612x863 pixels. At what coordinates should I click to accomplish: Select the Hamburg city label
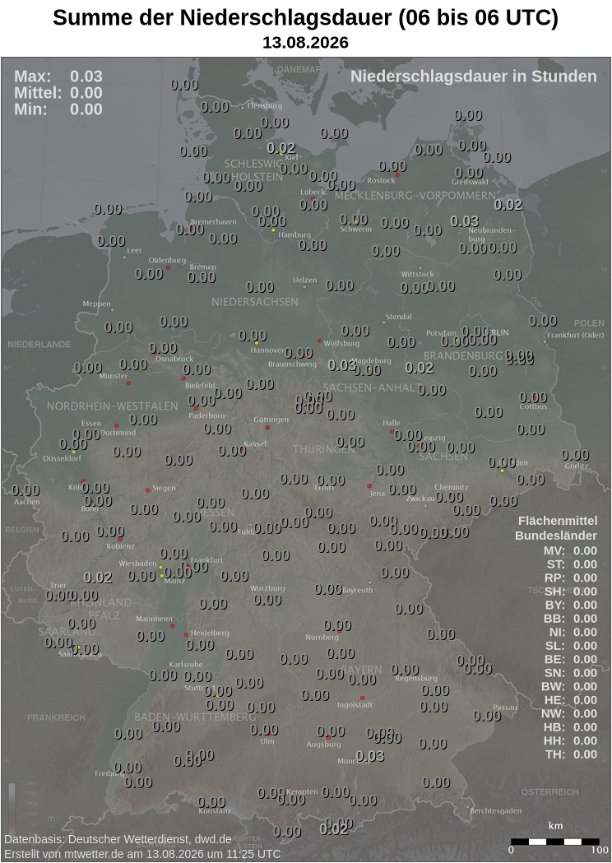click(x=294, y=234)
